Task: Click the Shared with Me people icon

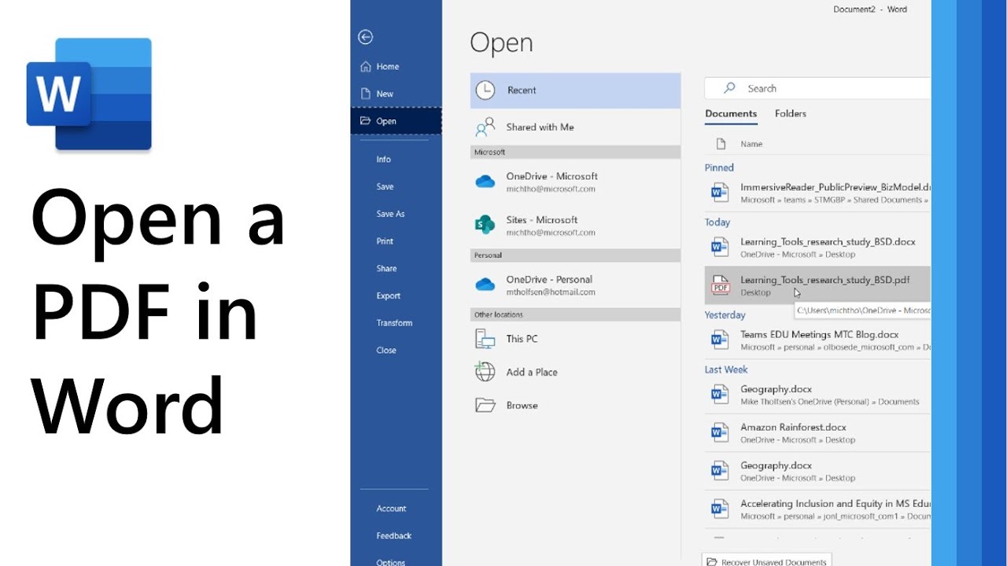Action: tap(485, 127)
